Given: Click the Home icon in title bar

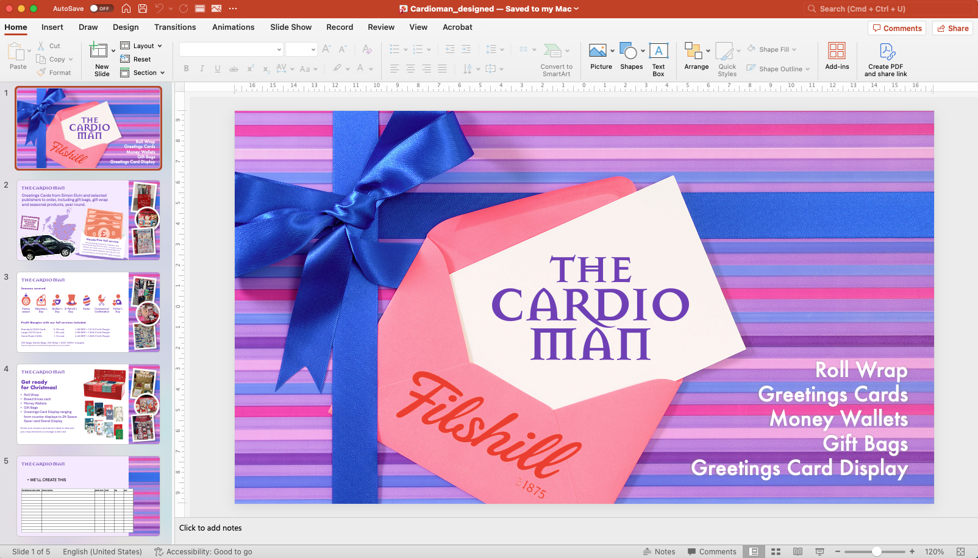Looking at the screenshot, I should pyautogui.click(x=126, y=9).
